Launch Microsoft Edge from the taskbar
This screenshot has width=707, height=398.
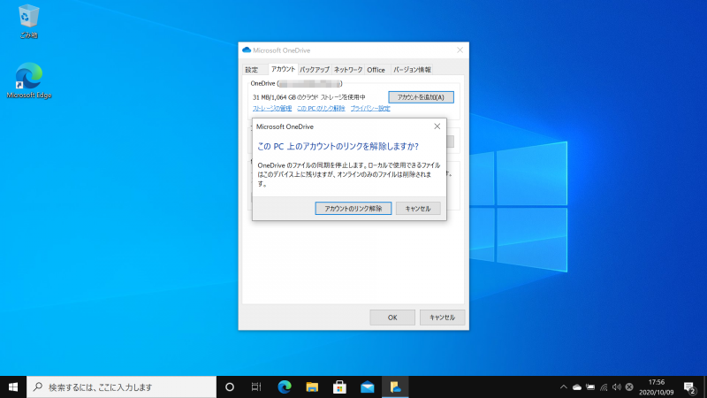tap(285, 387)
